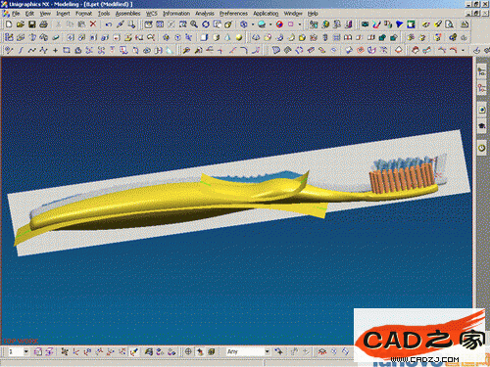Viewport: 490px width, 367px height.
Task: Expand the shaded display style dropdown arrow
Action: [270, 24]
